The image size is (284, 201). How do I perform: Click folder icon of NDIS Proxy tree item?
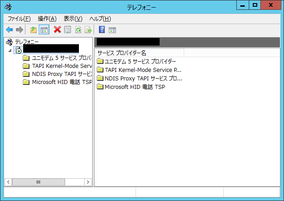point(26,74)
